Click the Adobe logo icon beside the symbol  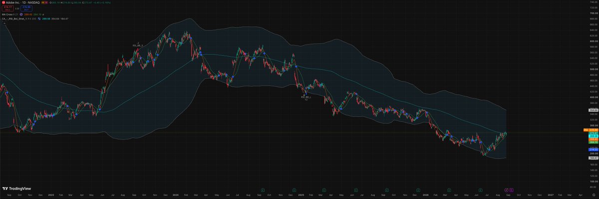[3, 2]
